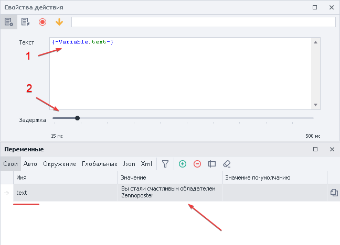Screen dimensions: 340x245
Task: Click the red record breakpoint icon
Action: tap(42, 22)
